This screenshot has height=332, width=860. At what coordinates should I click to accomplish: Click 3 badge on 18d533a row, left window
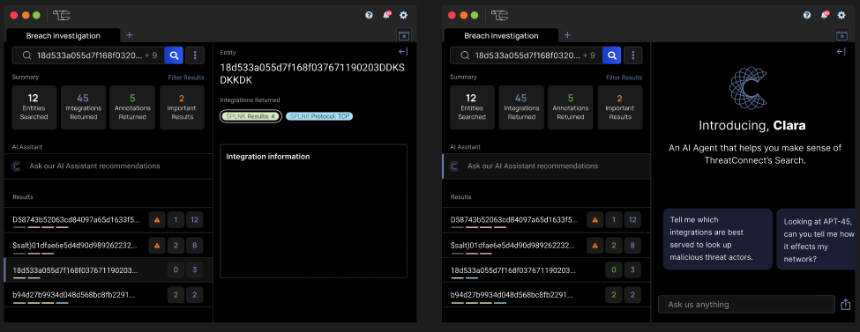(195, 269)
